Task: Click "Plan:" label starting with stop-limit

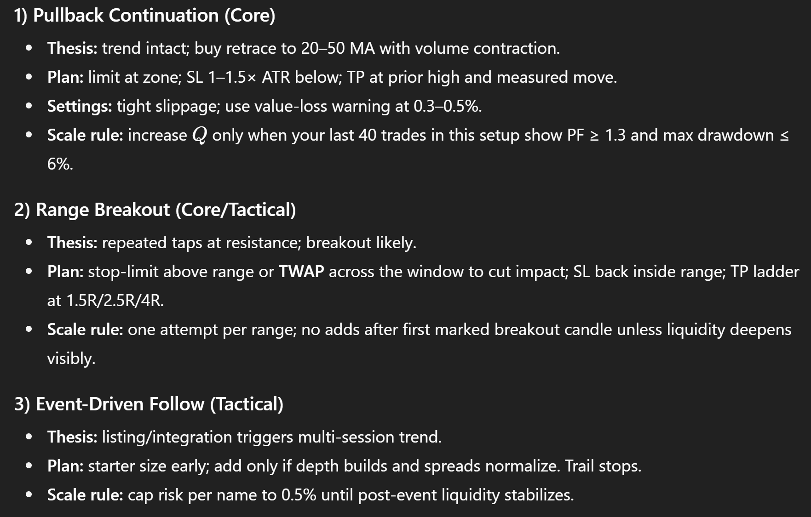Action: tap(65, 272)
